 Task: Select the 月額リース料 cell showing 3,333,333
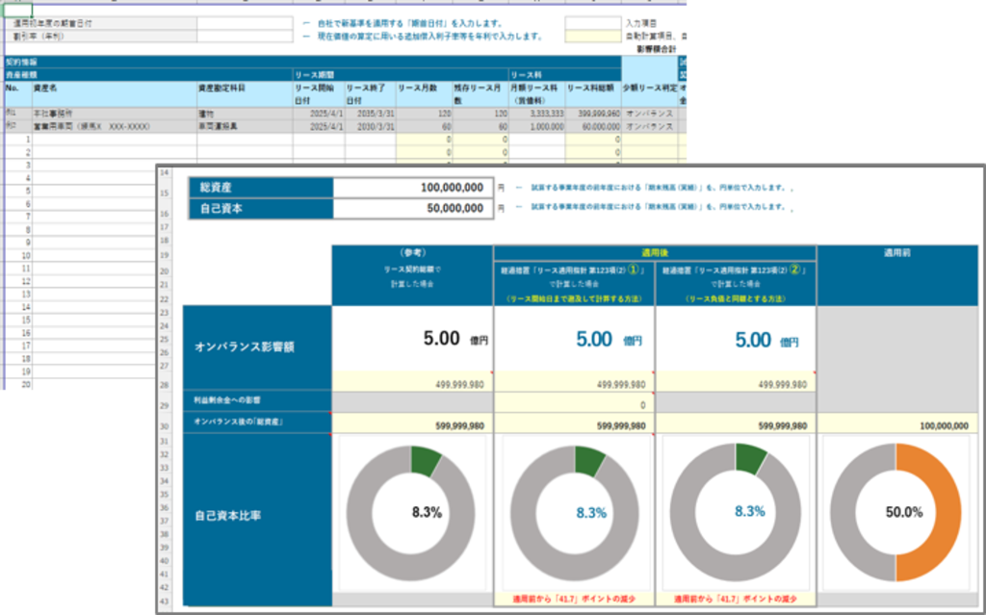pos(536,113)
